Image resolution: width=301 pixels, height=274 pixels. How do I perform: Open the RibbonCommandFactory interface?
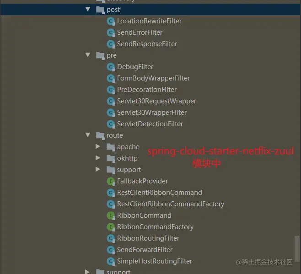(x=155, y=227)
